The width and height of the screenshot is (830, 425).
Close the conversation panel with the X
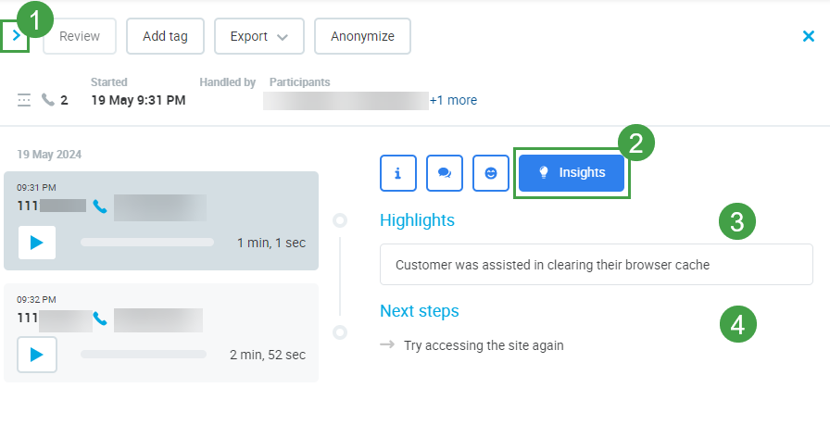pyautogui.click(x=808, y=37)
